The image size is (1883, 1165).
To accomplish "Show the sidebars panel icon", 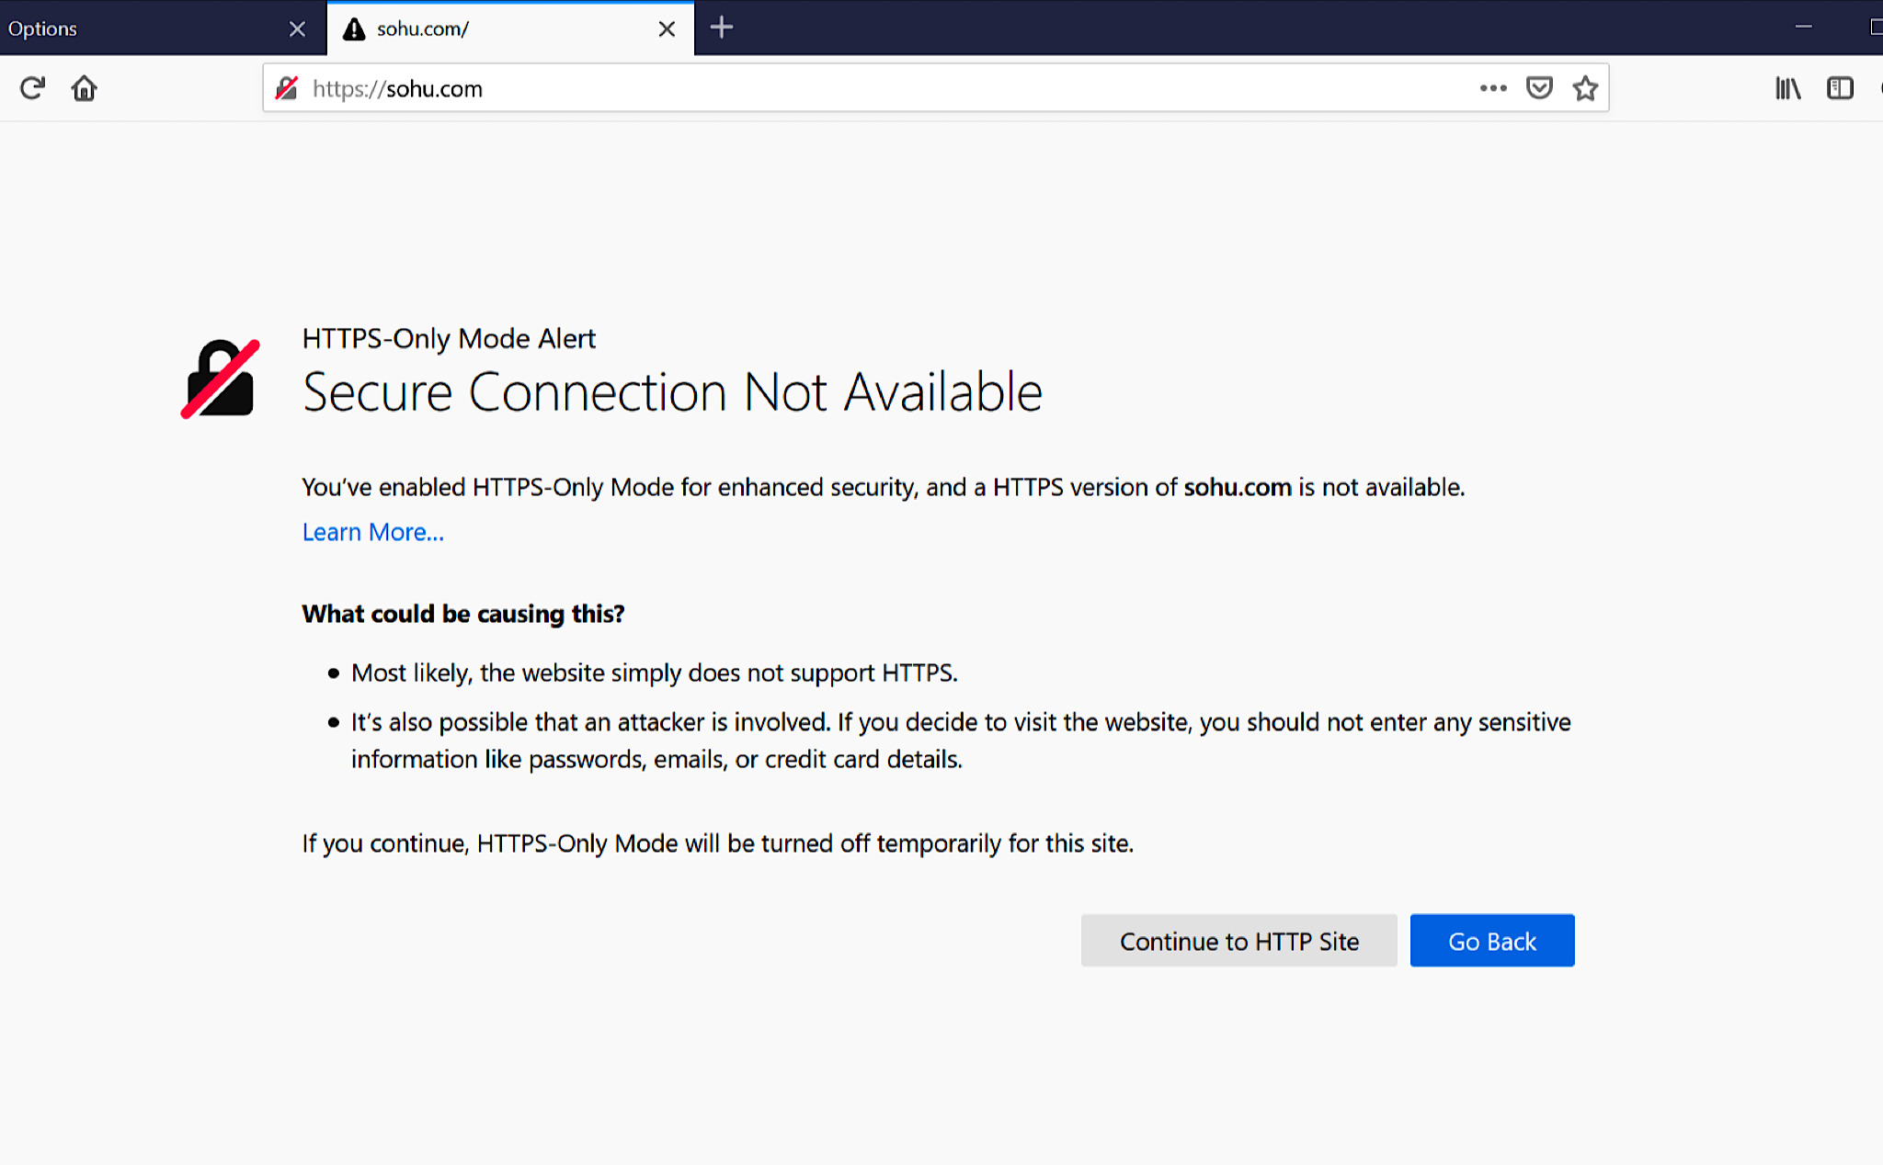I will tap(1840, 88).
